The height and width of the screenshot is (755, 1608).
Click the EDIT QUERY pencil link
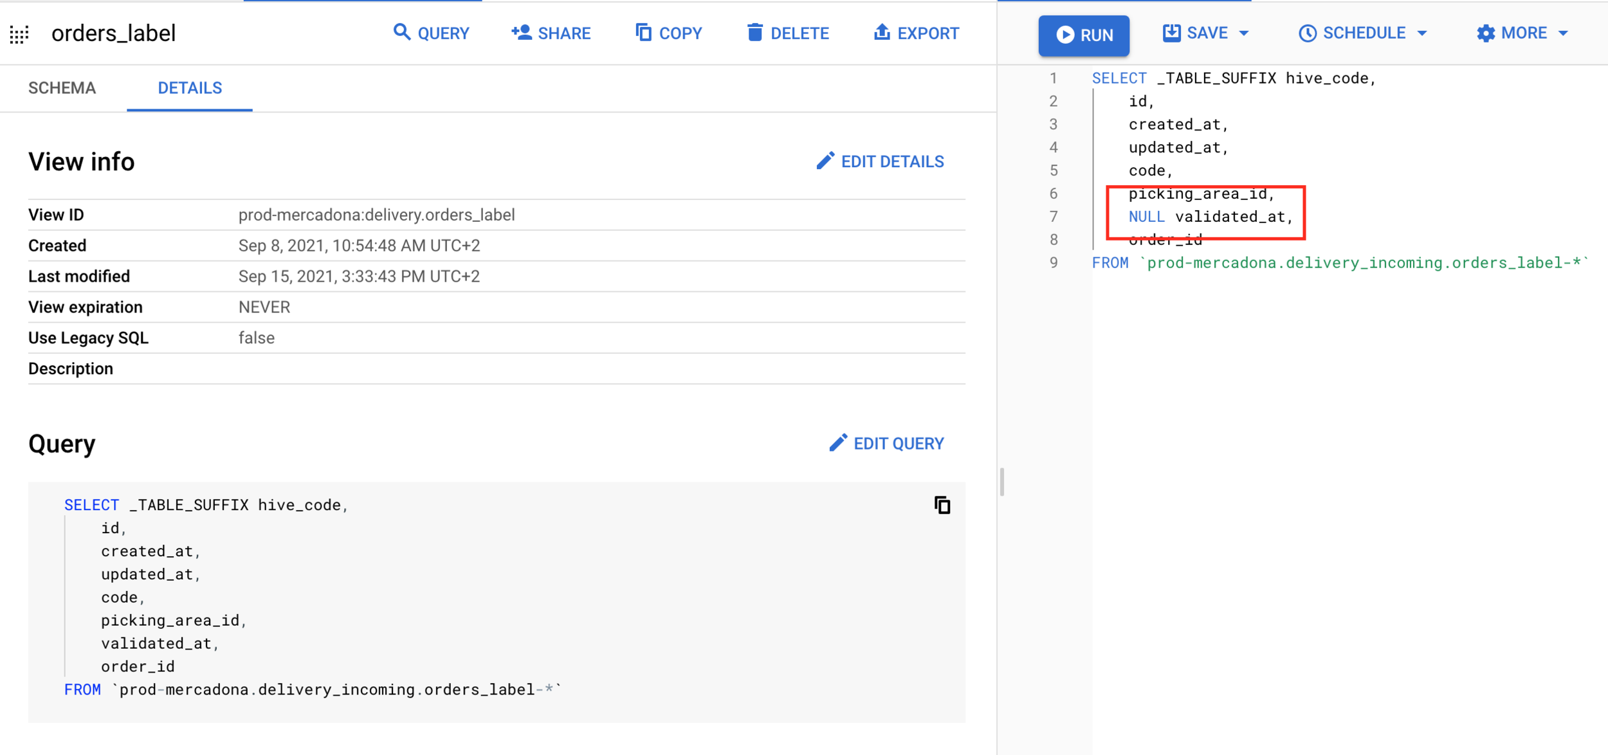[886, 444]
